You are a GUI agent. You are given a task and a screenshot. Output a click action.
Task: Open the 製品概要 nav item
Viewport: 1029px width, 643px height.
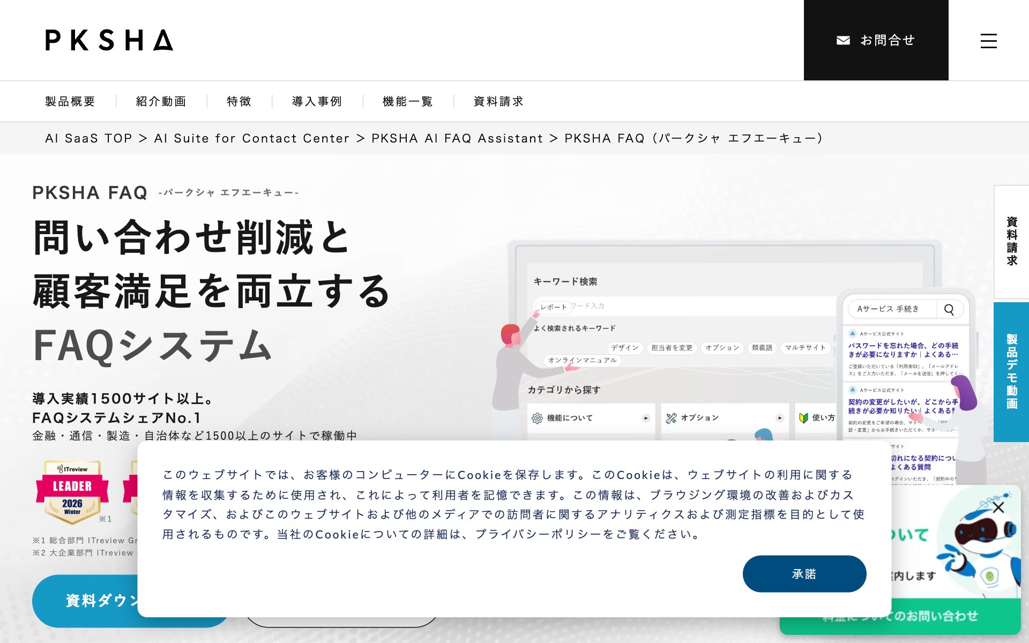[70, 101]
